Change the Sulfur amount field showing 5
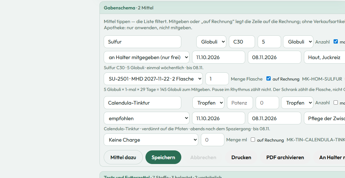This screenshot has height=178, width=345. [269, 42]
